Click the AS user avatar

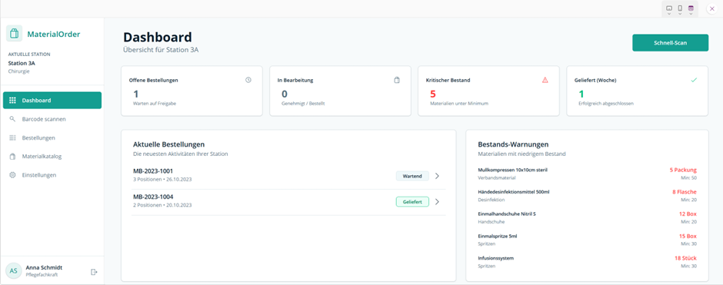[13, 270]
